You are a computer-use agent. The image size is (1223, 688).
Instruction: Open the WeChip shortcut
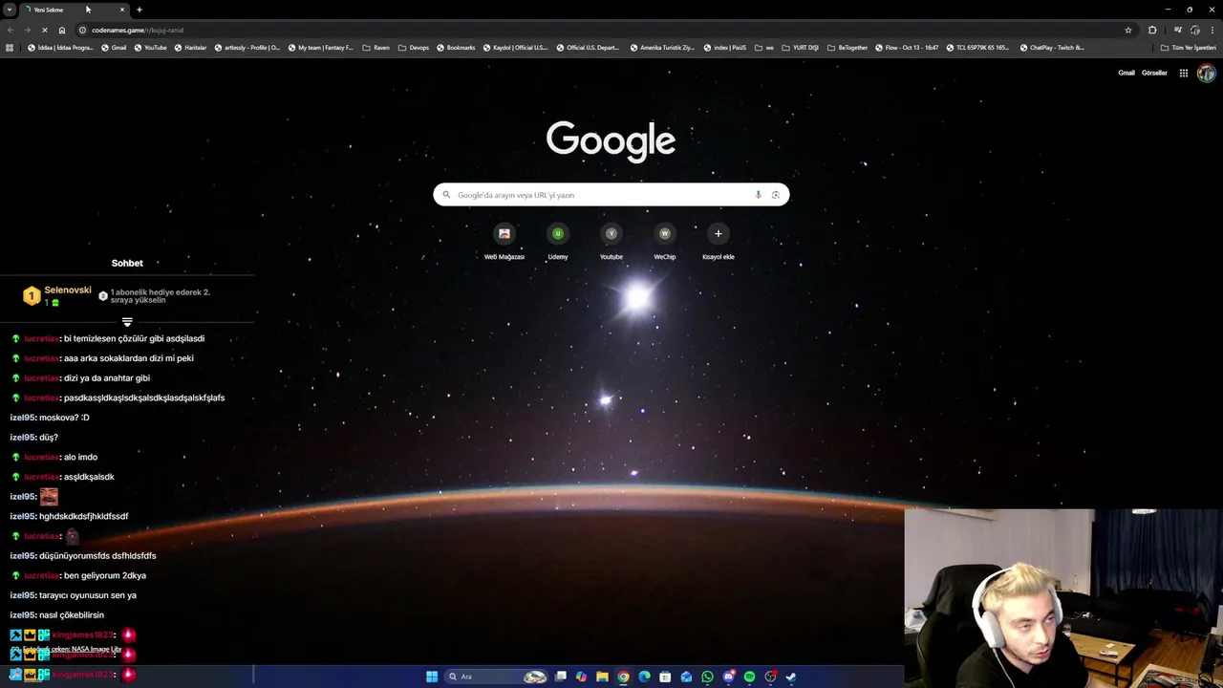tap(665, 240)
